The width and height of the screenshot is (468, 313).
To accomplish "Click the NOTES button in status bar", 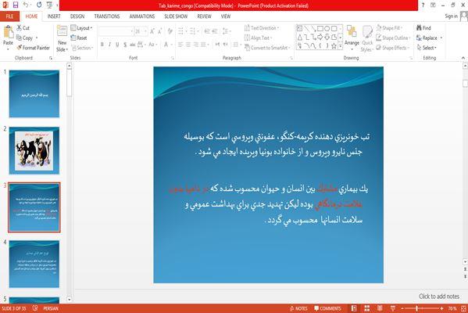I will click(x=298, y=308).
